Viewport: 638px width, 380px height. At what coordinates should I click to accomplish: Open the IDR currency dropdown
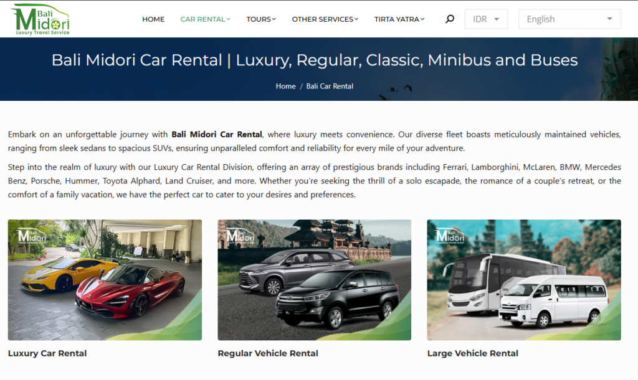(x=486, y=19)
